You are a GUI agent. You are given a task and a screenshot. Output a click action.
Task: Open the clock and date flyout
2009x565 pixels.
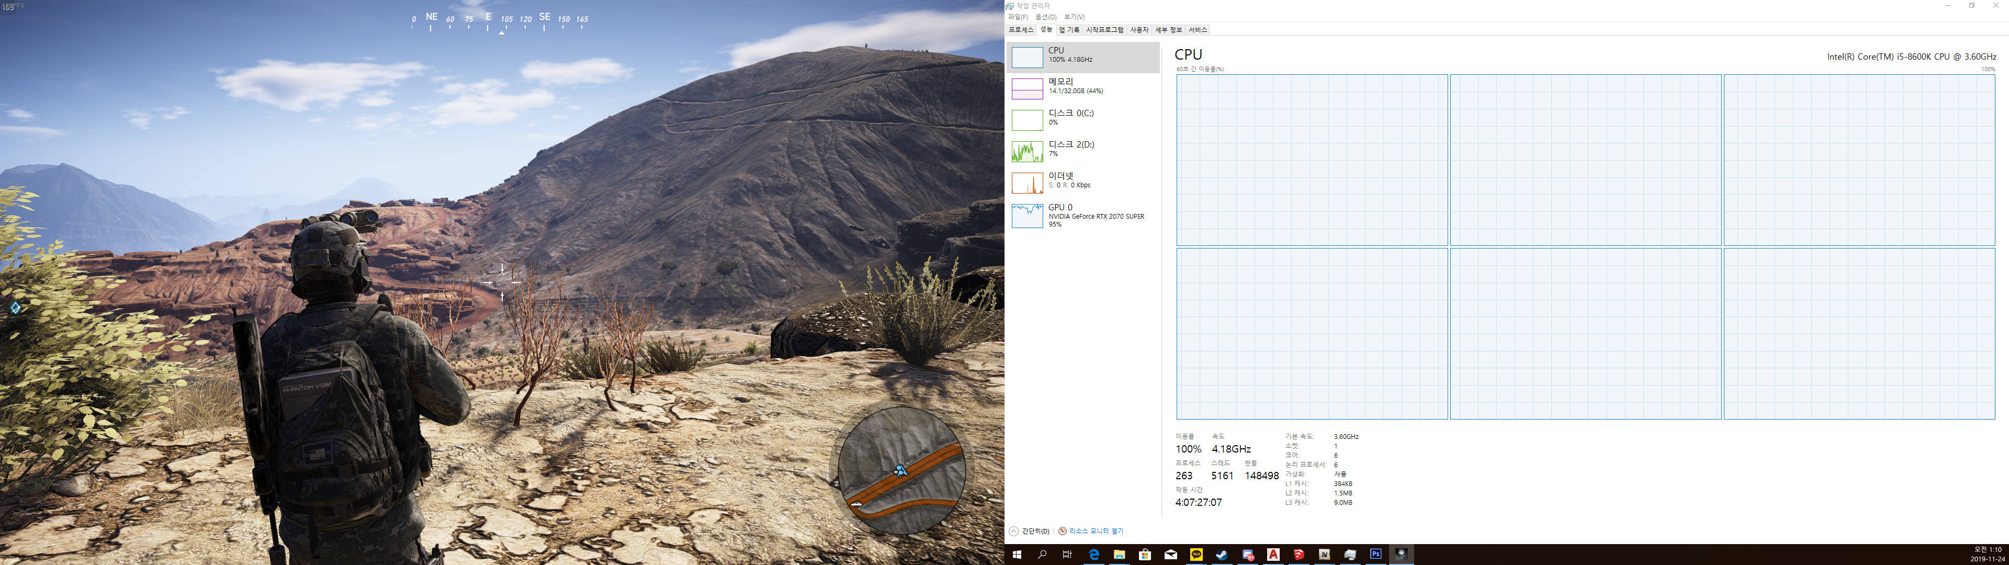coord(1988,555)
